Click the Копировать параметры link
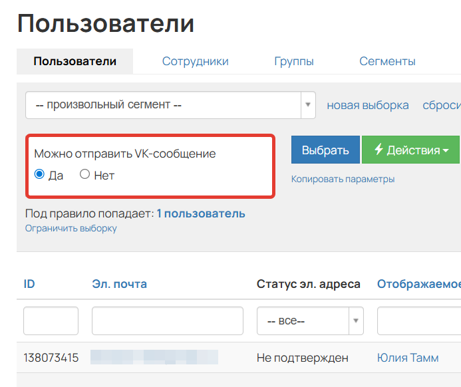This screenshot has width=461, height=387. point(343,179)
